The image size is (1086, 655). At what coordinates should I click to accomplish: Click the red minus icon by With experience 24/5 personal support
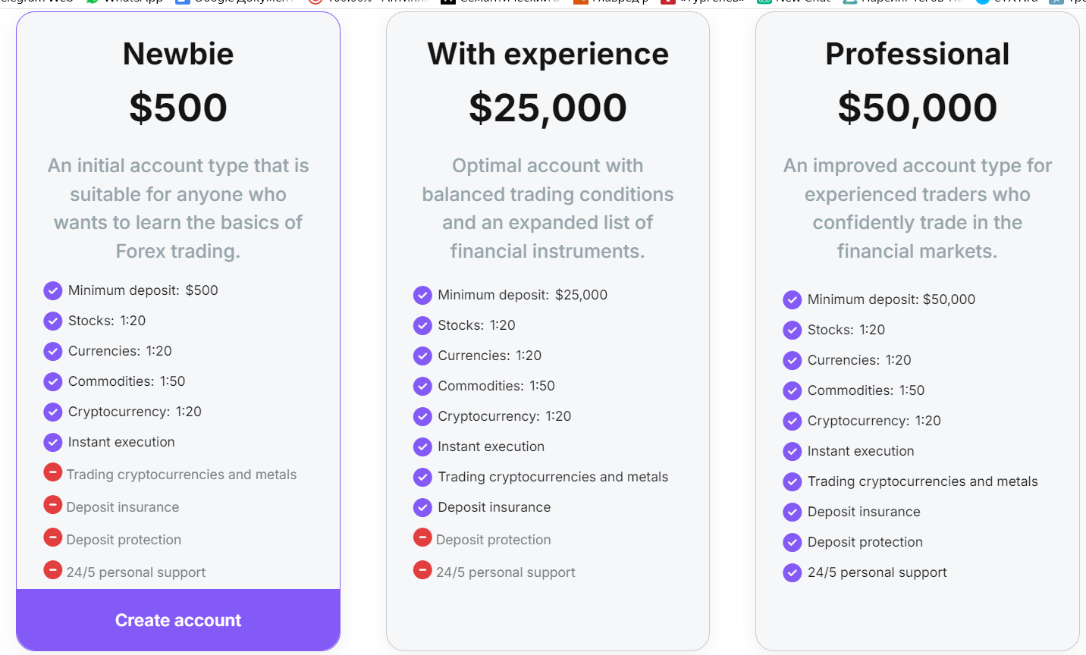(x=422, y=570)
